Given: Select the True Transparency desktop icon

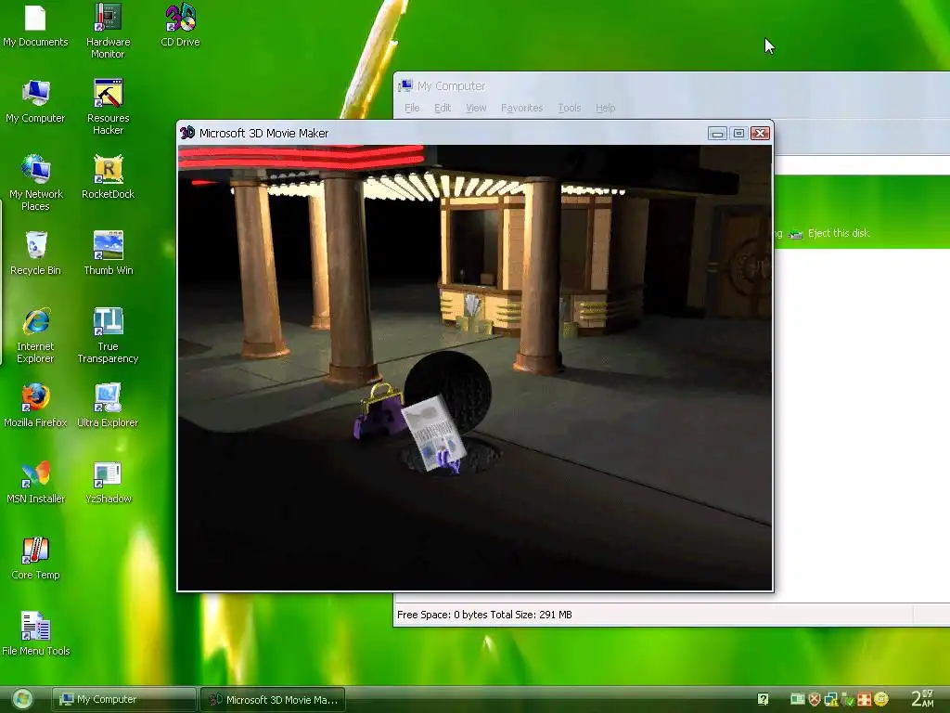Looking at the screenshot, I should coord(108,335).
